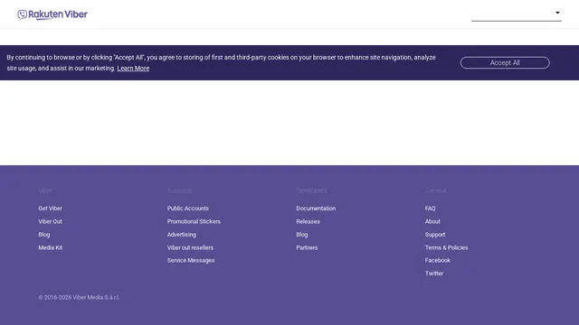Open the Media Kit link

coord(51,247)
